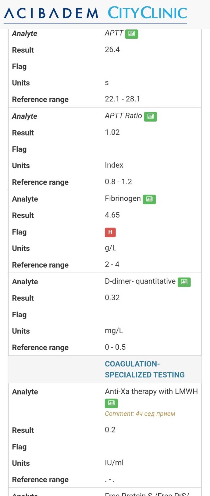This screenshot has width=210, height=496.
Task: Select the APTT Ratio analyte name
Action: point(123,116)
